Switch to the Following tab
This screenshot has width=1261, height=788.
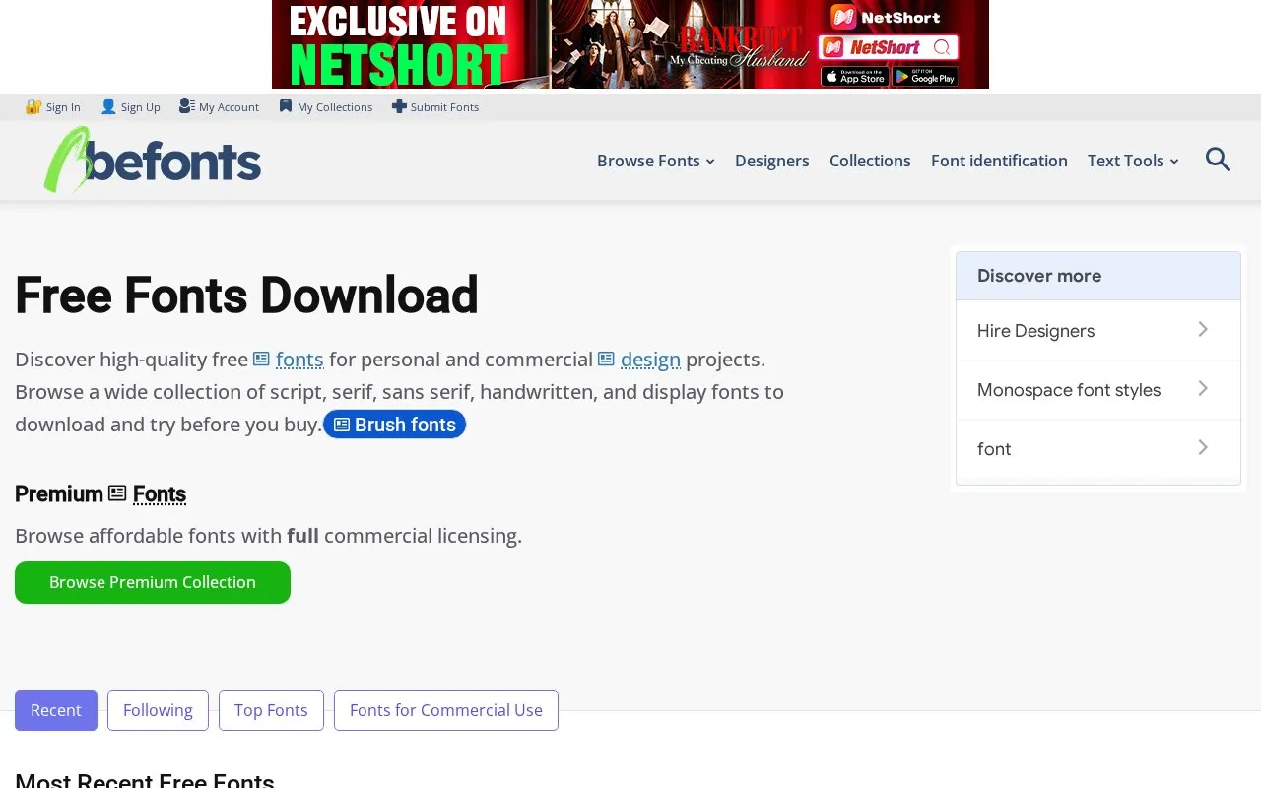(x=158, y=710)
